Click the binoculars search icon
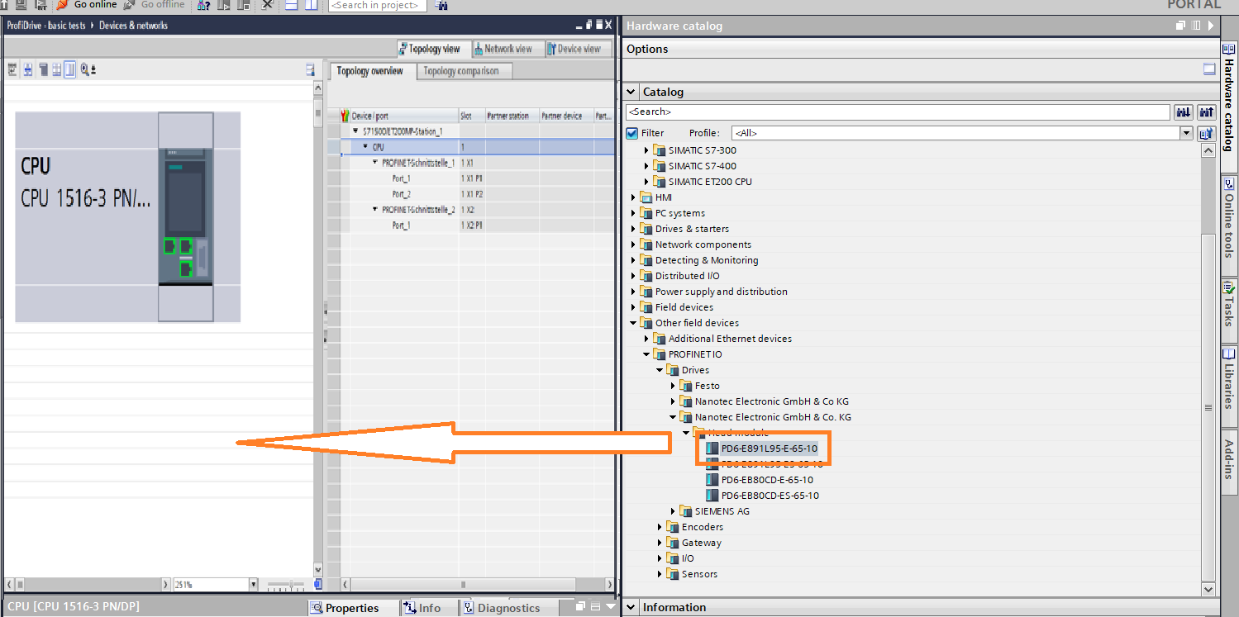This screenshot has height=617, width=1239. coord(441,6)
